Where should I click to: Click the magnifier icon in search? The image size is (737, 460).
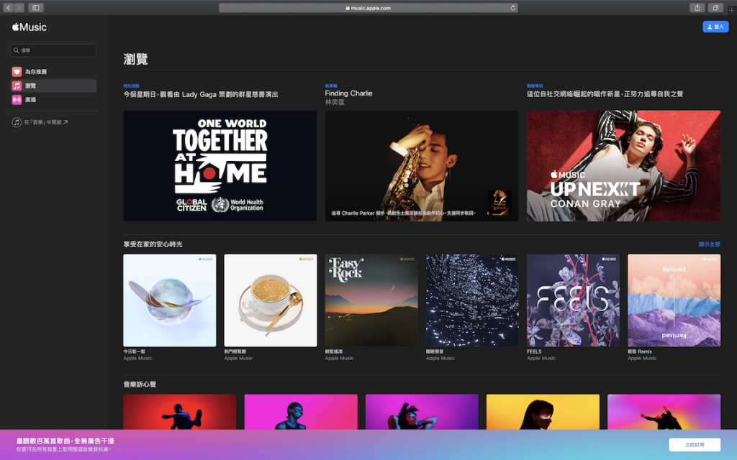click(x=17, y=50)
